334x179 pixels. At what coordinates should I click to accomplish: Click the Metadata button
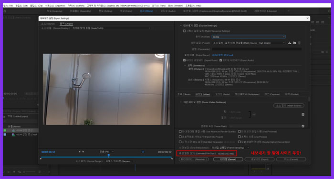(193, 159)
